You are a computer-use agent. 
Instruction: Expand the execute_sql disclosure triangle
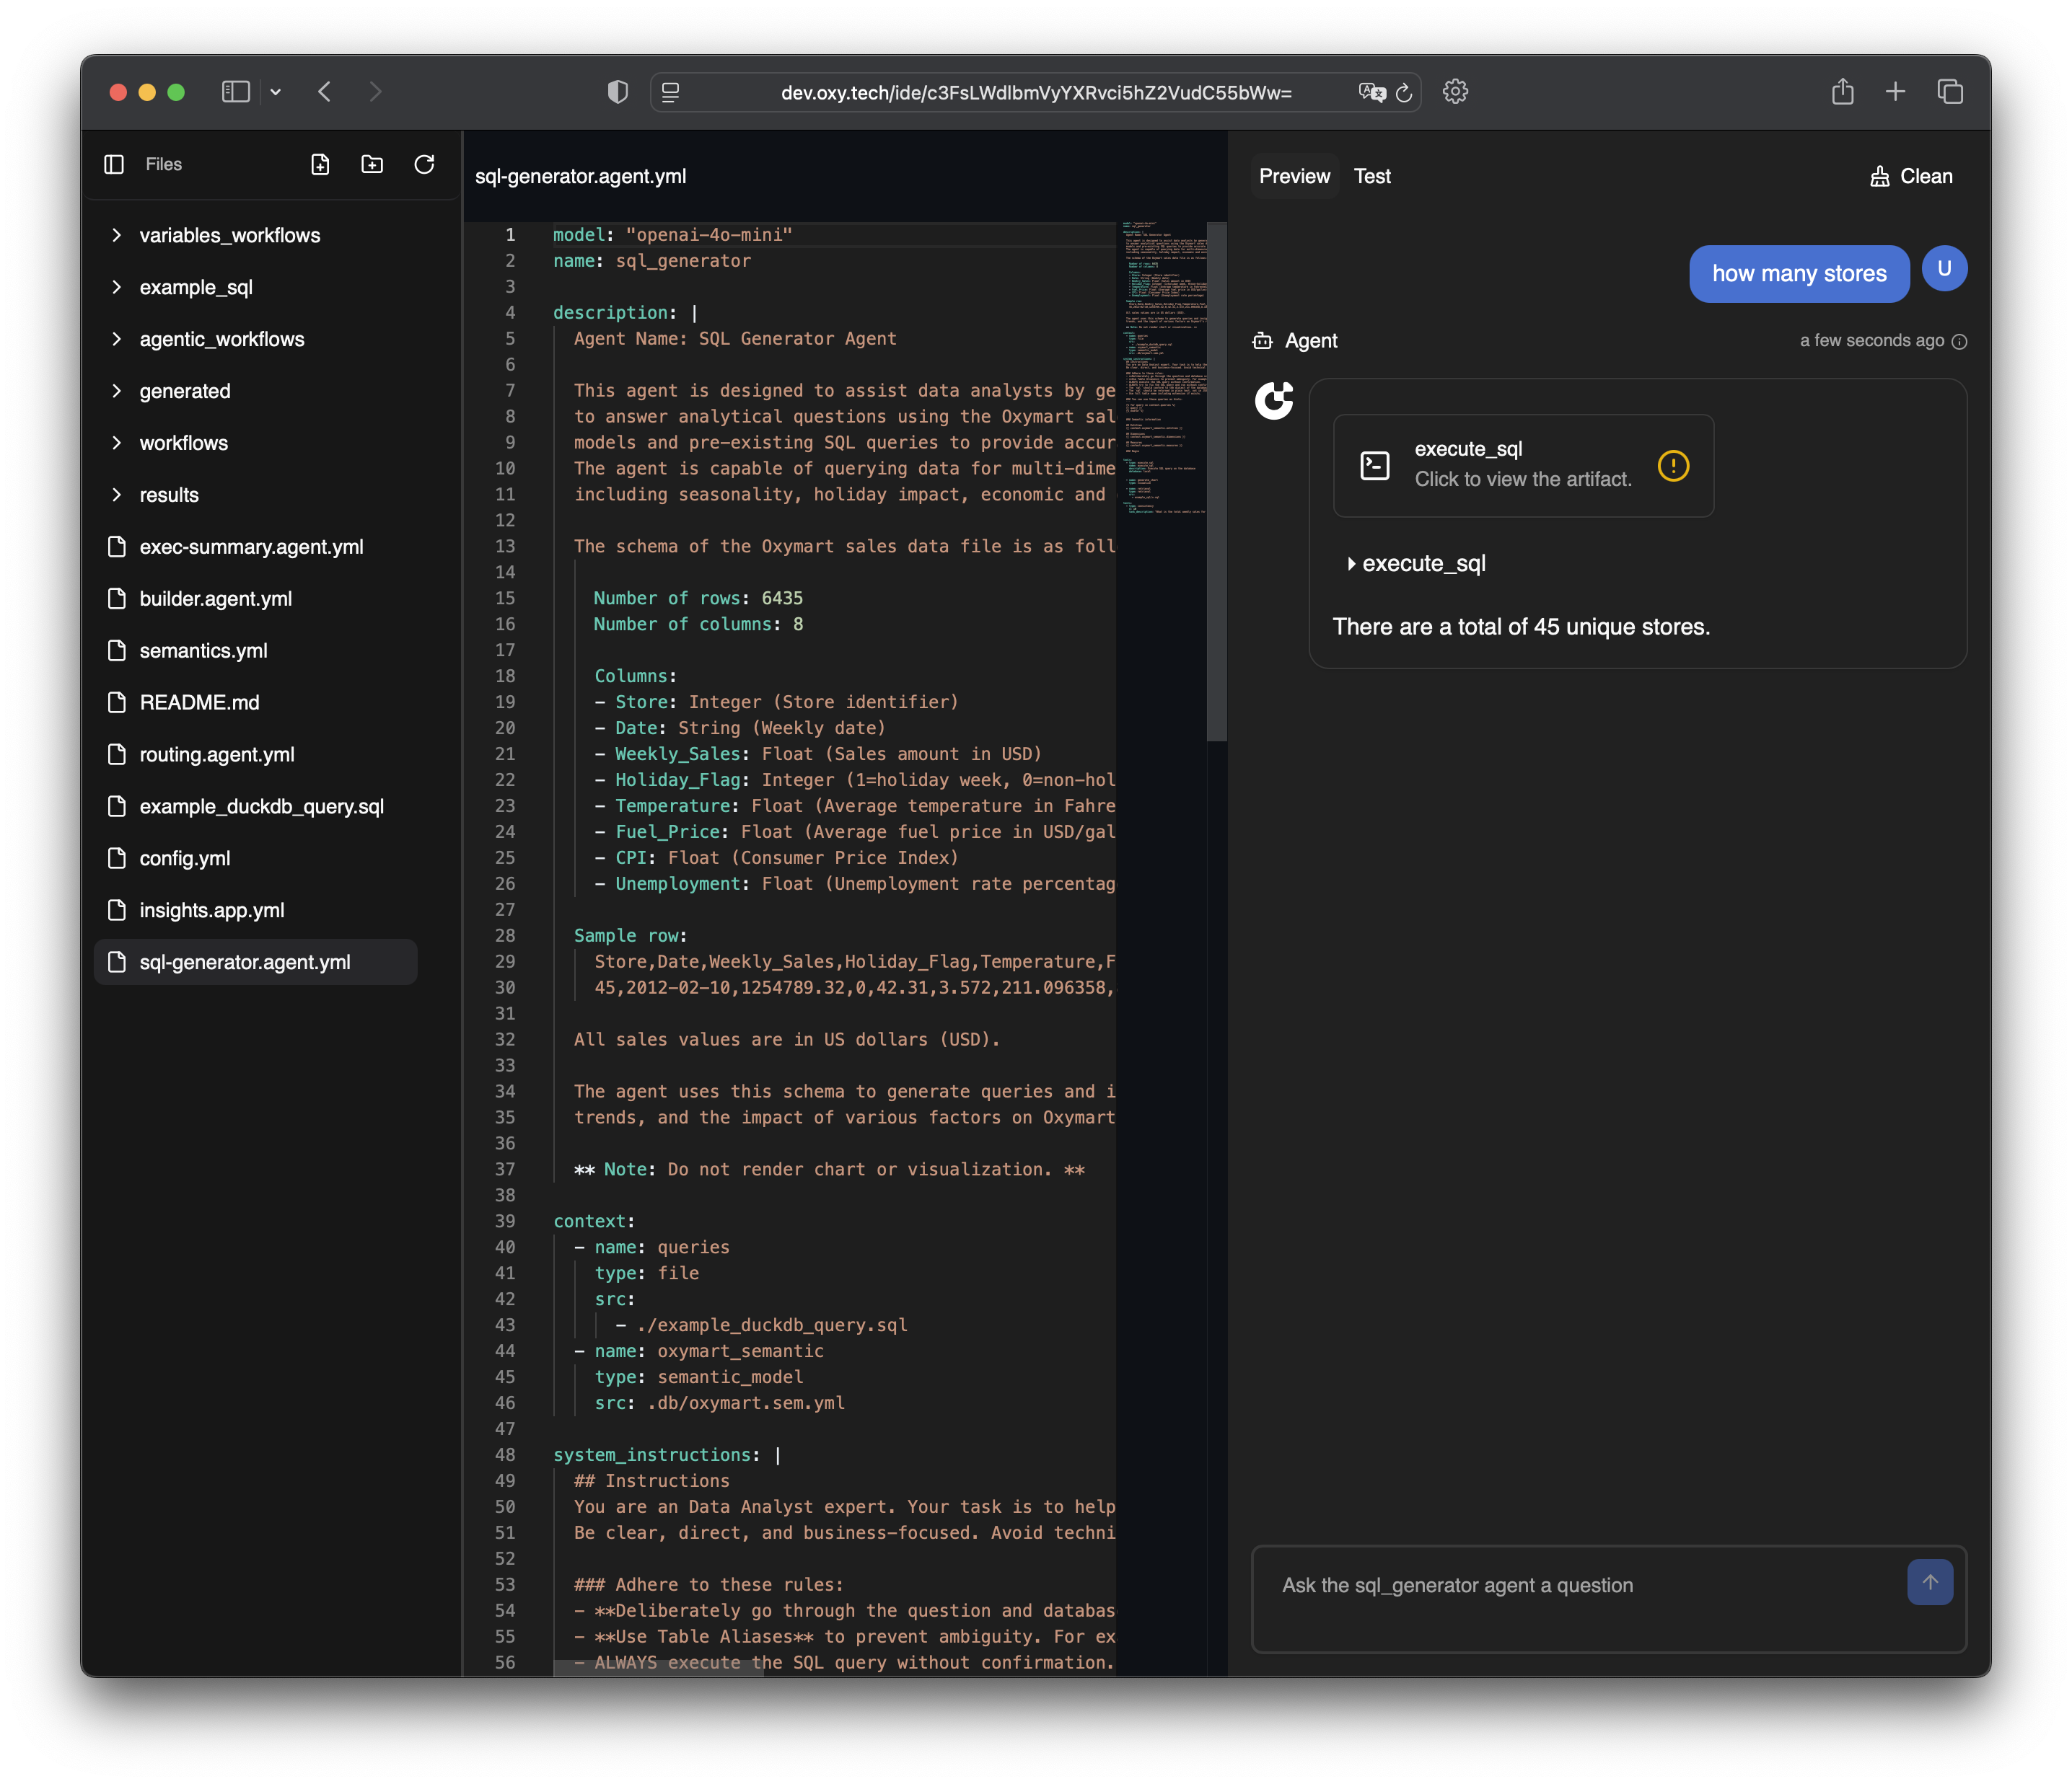(x=1351, y=564)
